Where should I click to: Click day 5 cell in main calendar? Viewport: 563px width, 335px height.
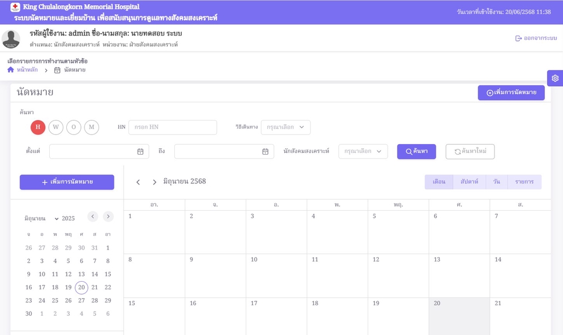(x=398, y=232)
